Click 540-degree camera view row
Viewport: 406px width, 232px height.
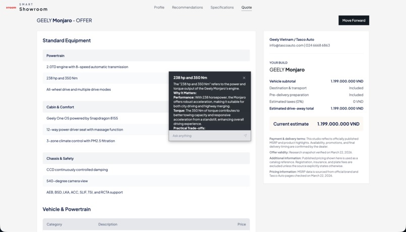tap(146, 181)
